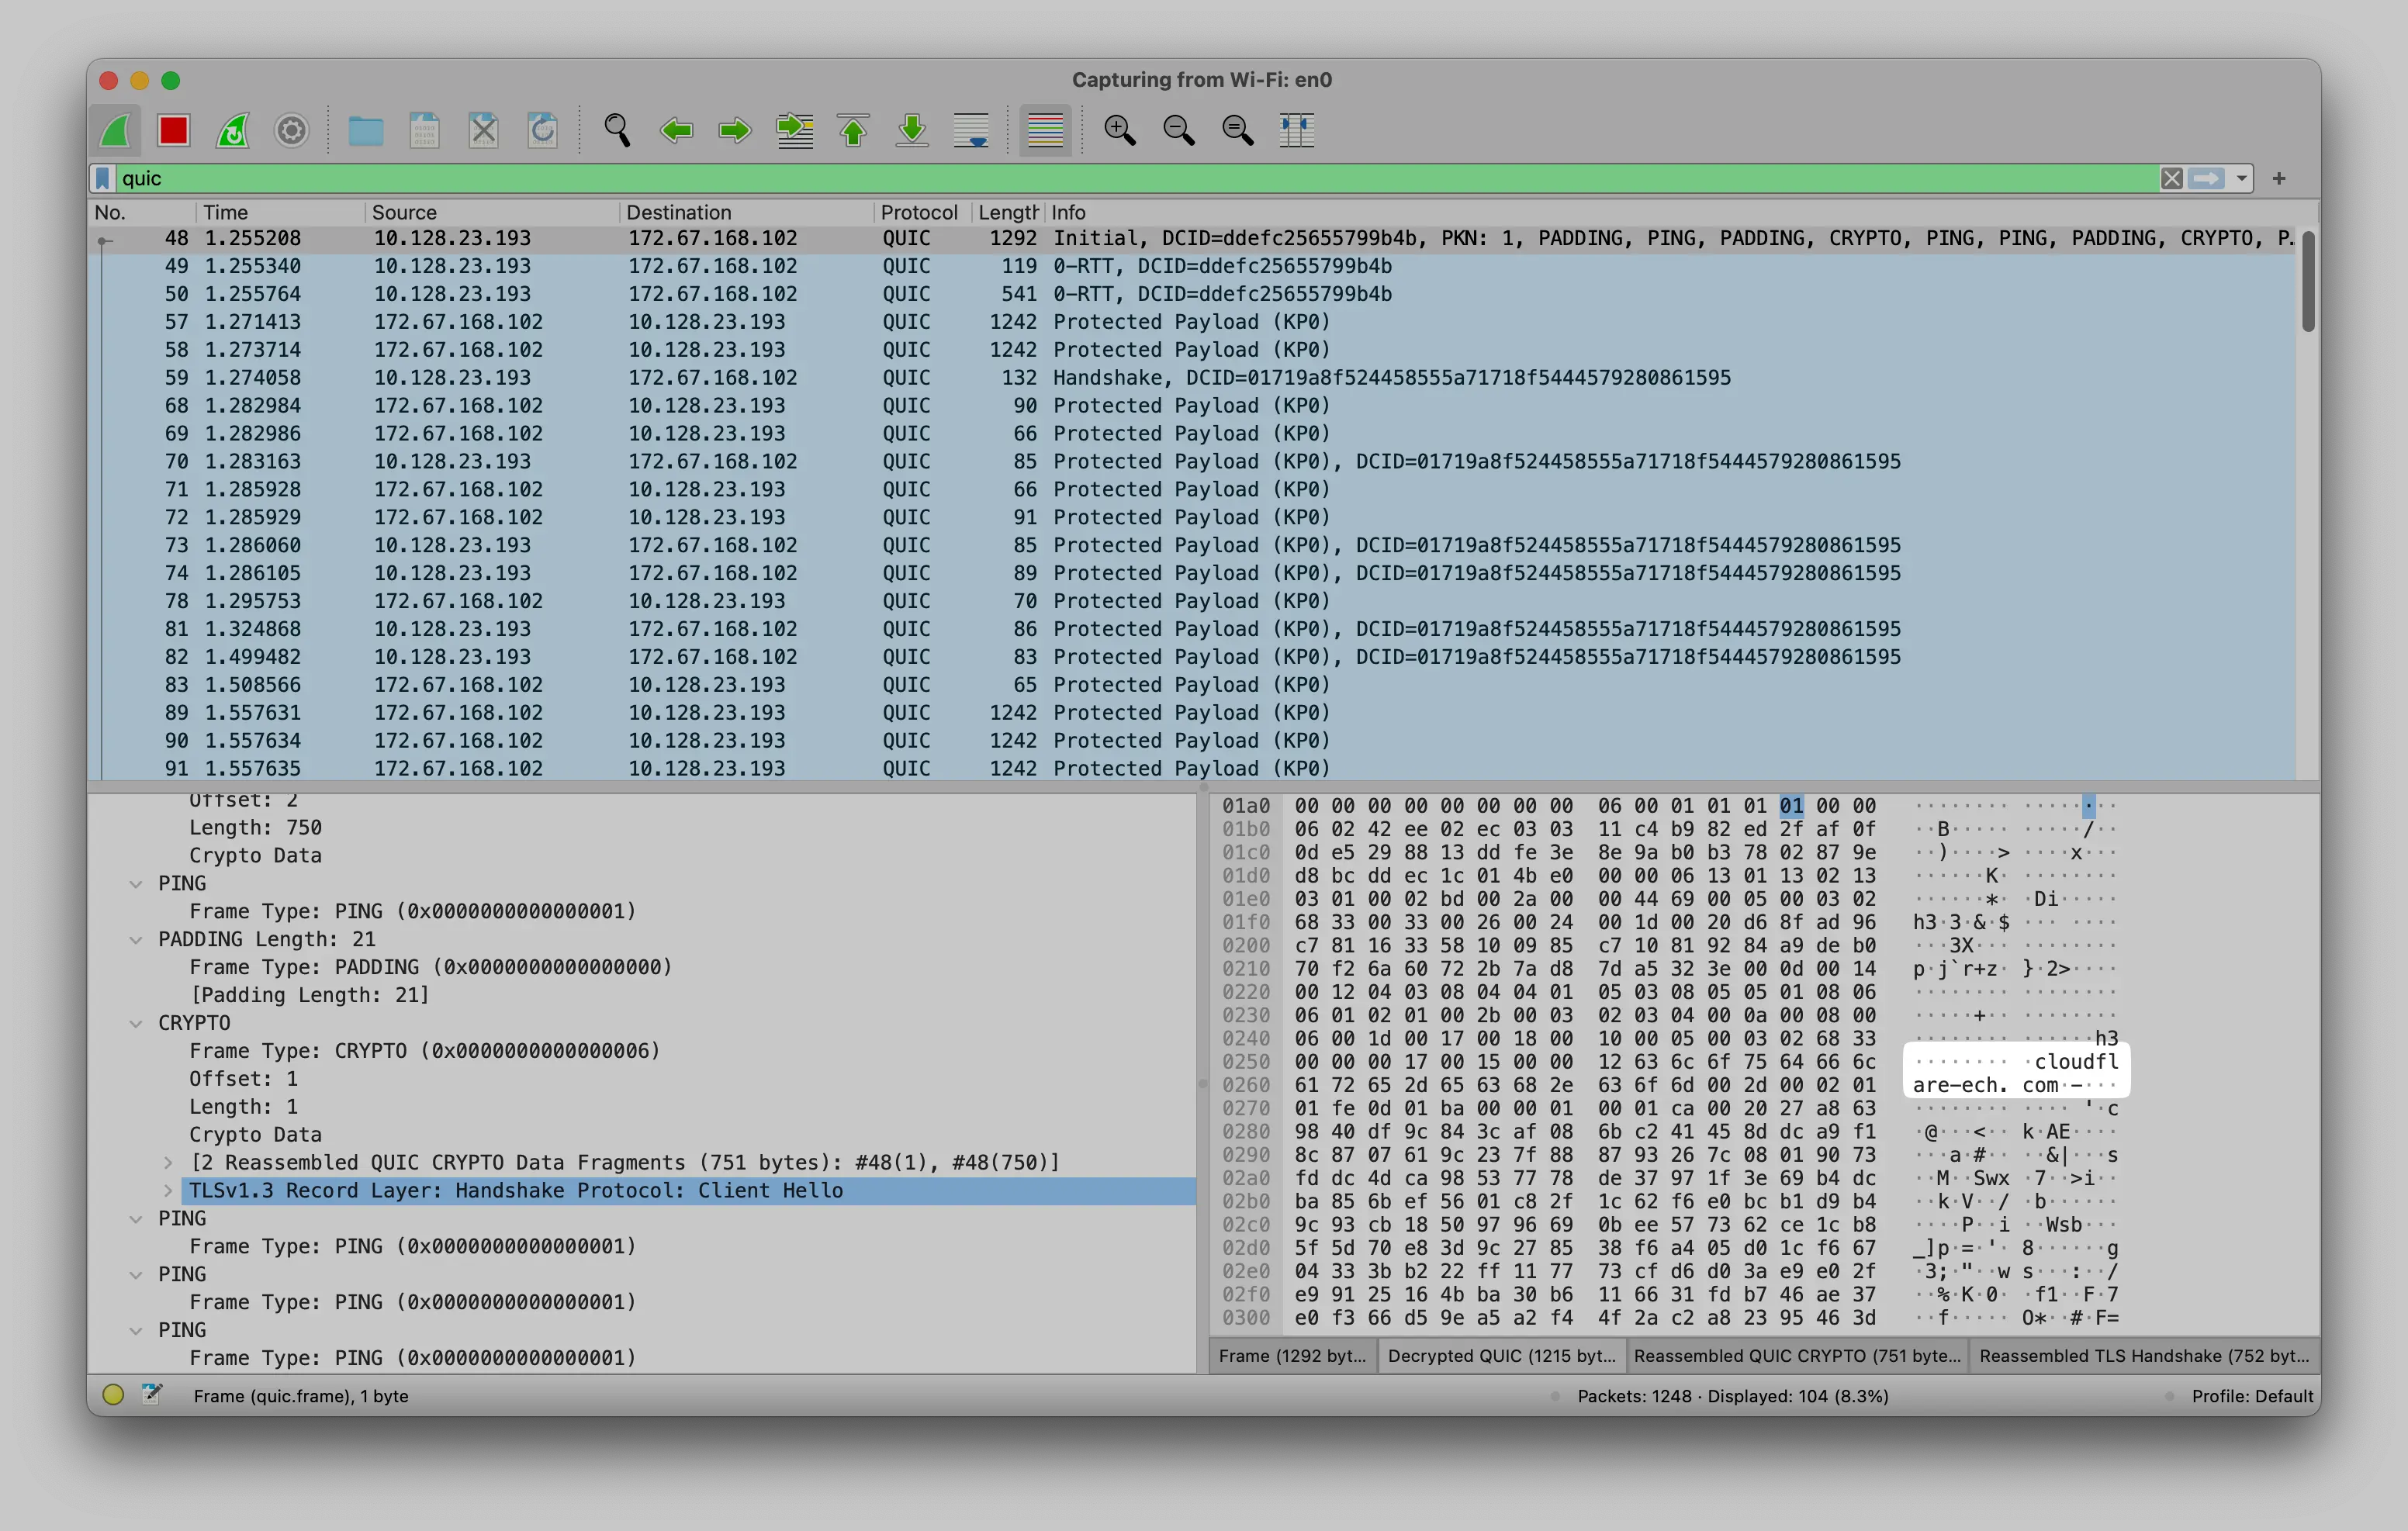
Task: Collapse the PADDING Length: 21 frame
Action: tap(136, 940)
